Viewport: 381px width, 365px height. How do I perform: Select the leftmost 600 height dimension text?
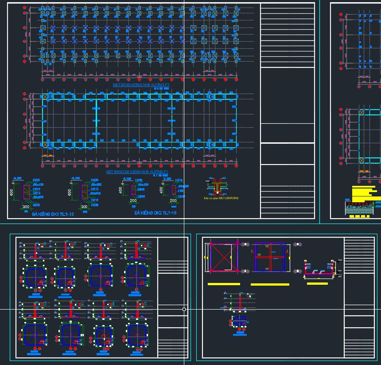coord(13,192)
